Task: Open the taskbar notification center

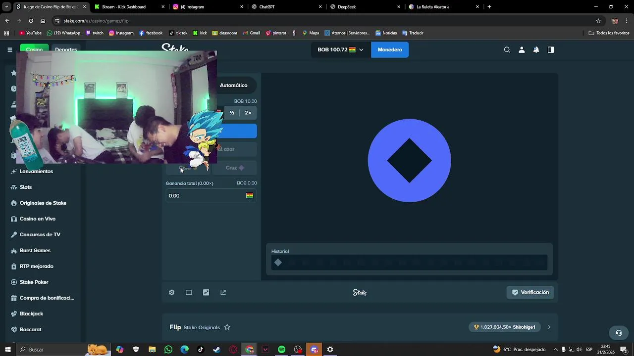Action: click(x=624, y=350)
